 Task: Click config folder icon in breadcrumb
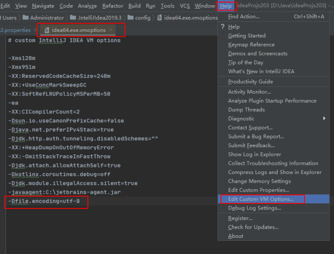pos(130,17)
